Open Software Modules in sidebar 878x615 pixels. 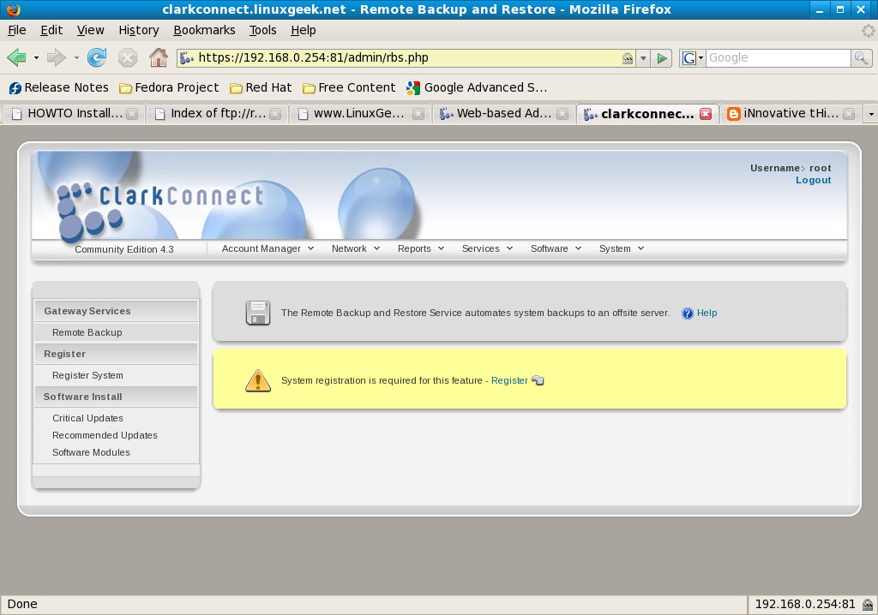point(91,452)
